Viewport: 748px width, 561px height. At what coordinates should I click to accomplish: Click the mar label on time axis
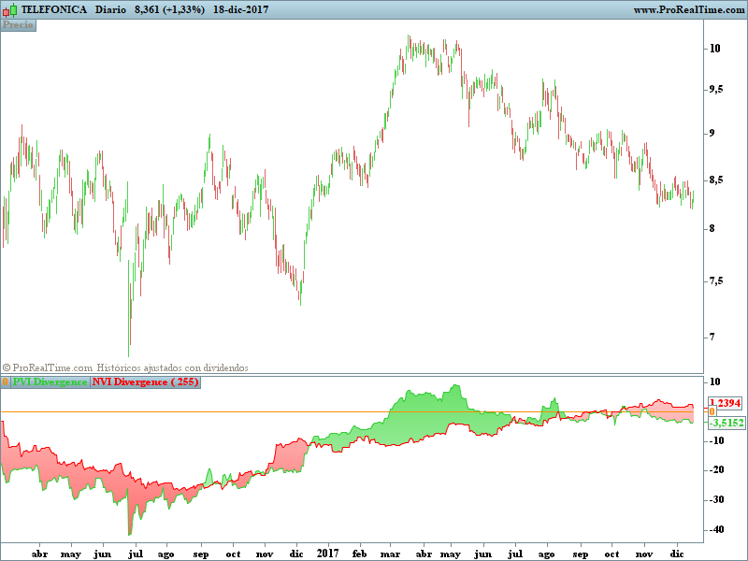coord(390,554)
